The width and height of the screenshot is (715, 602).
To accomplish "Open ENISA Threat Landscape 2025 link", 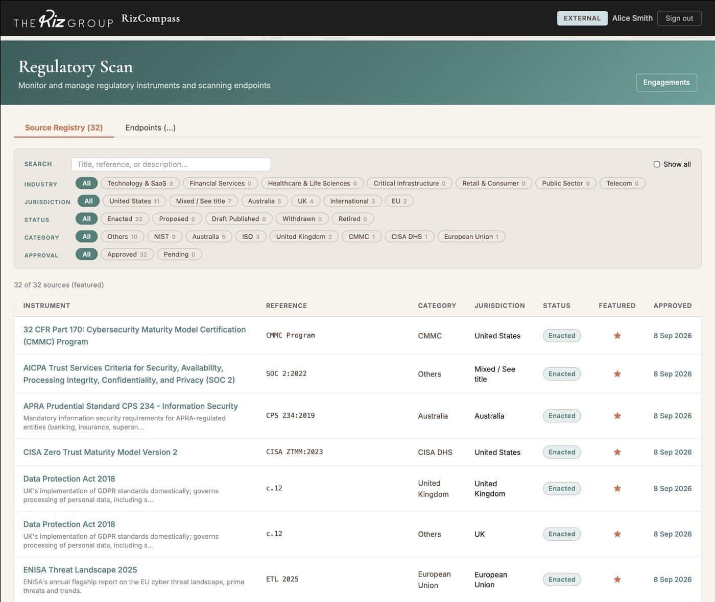I will (x=80, y=570).
